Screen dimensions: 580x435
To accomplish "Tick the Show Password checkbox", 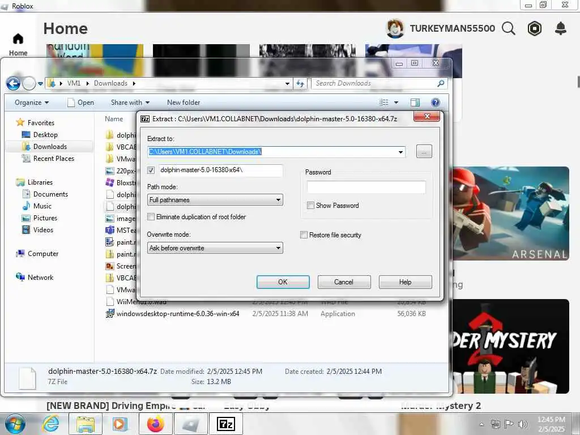I will tap(311, 205).
